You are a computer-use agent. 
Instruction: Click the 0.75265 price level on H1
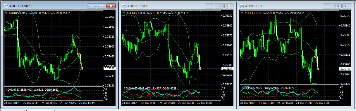346,74
